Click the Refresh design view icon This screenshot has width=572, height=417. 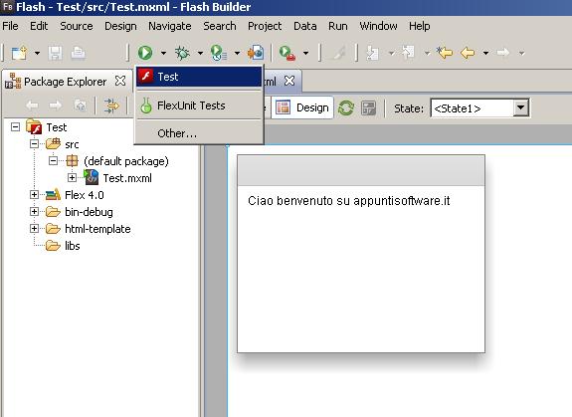pyautogui.click(x=346, y=108)
